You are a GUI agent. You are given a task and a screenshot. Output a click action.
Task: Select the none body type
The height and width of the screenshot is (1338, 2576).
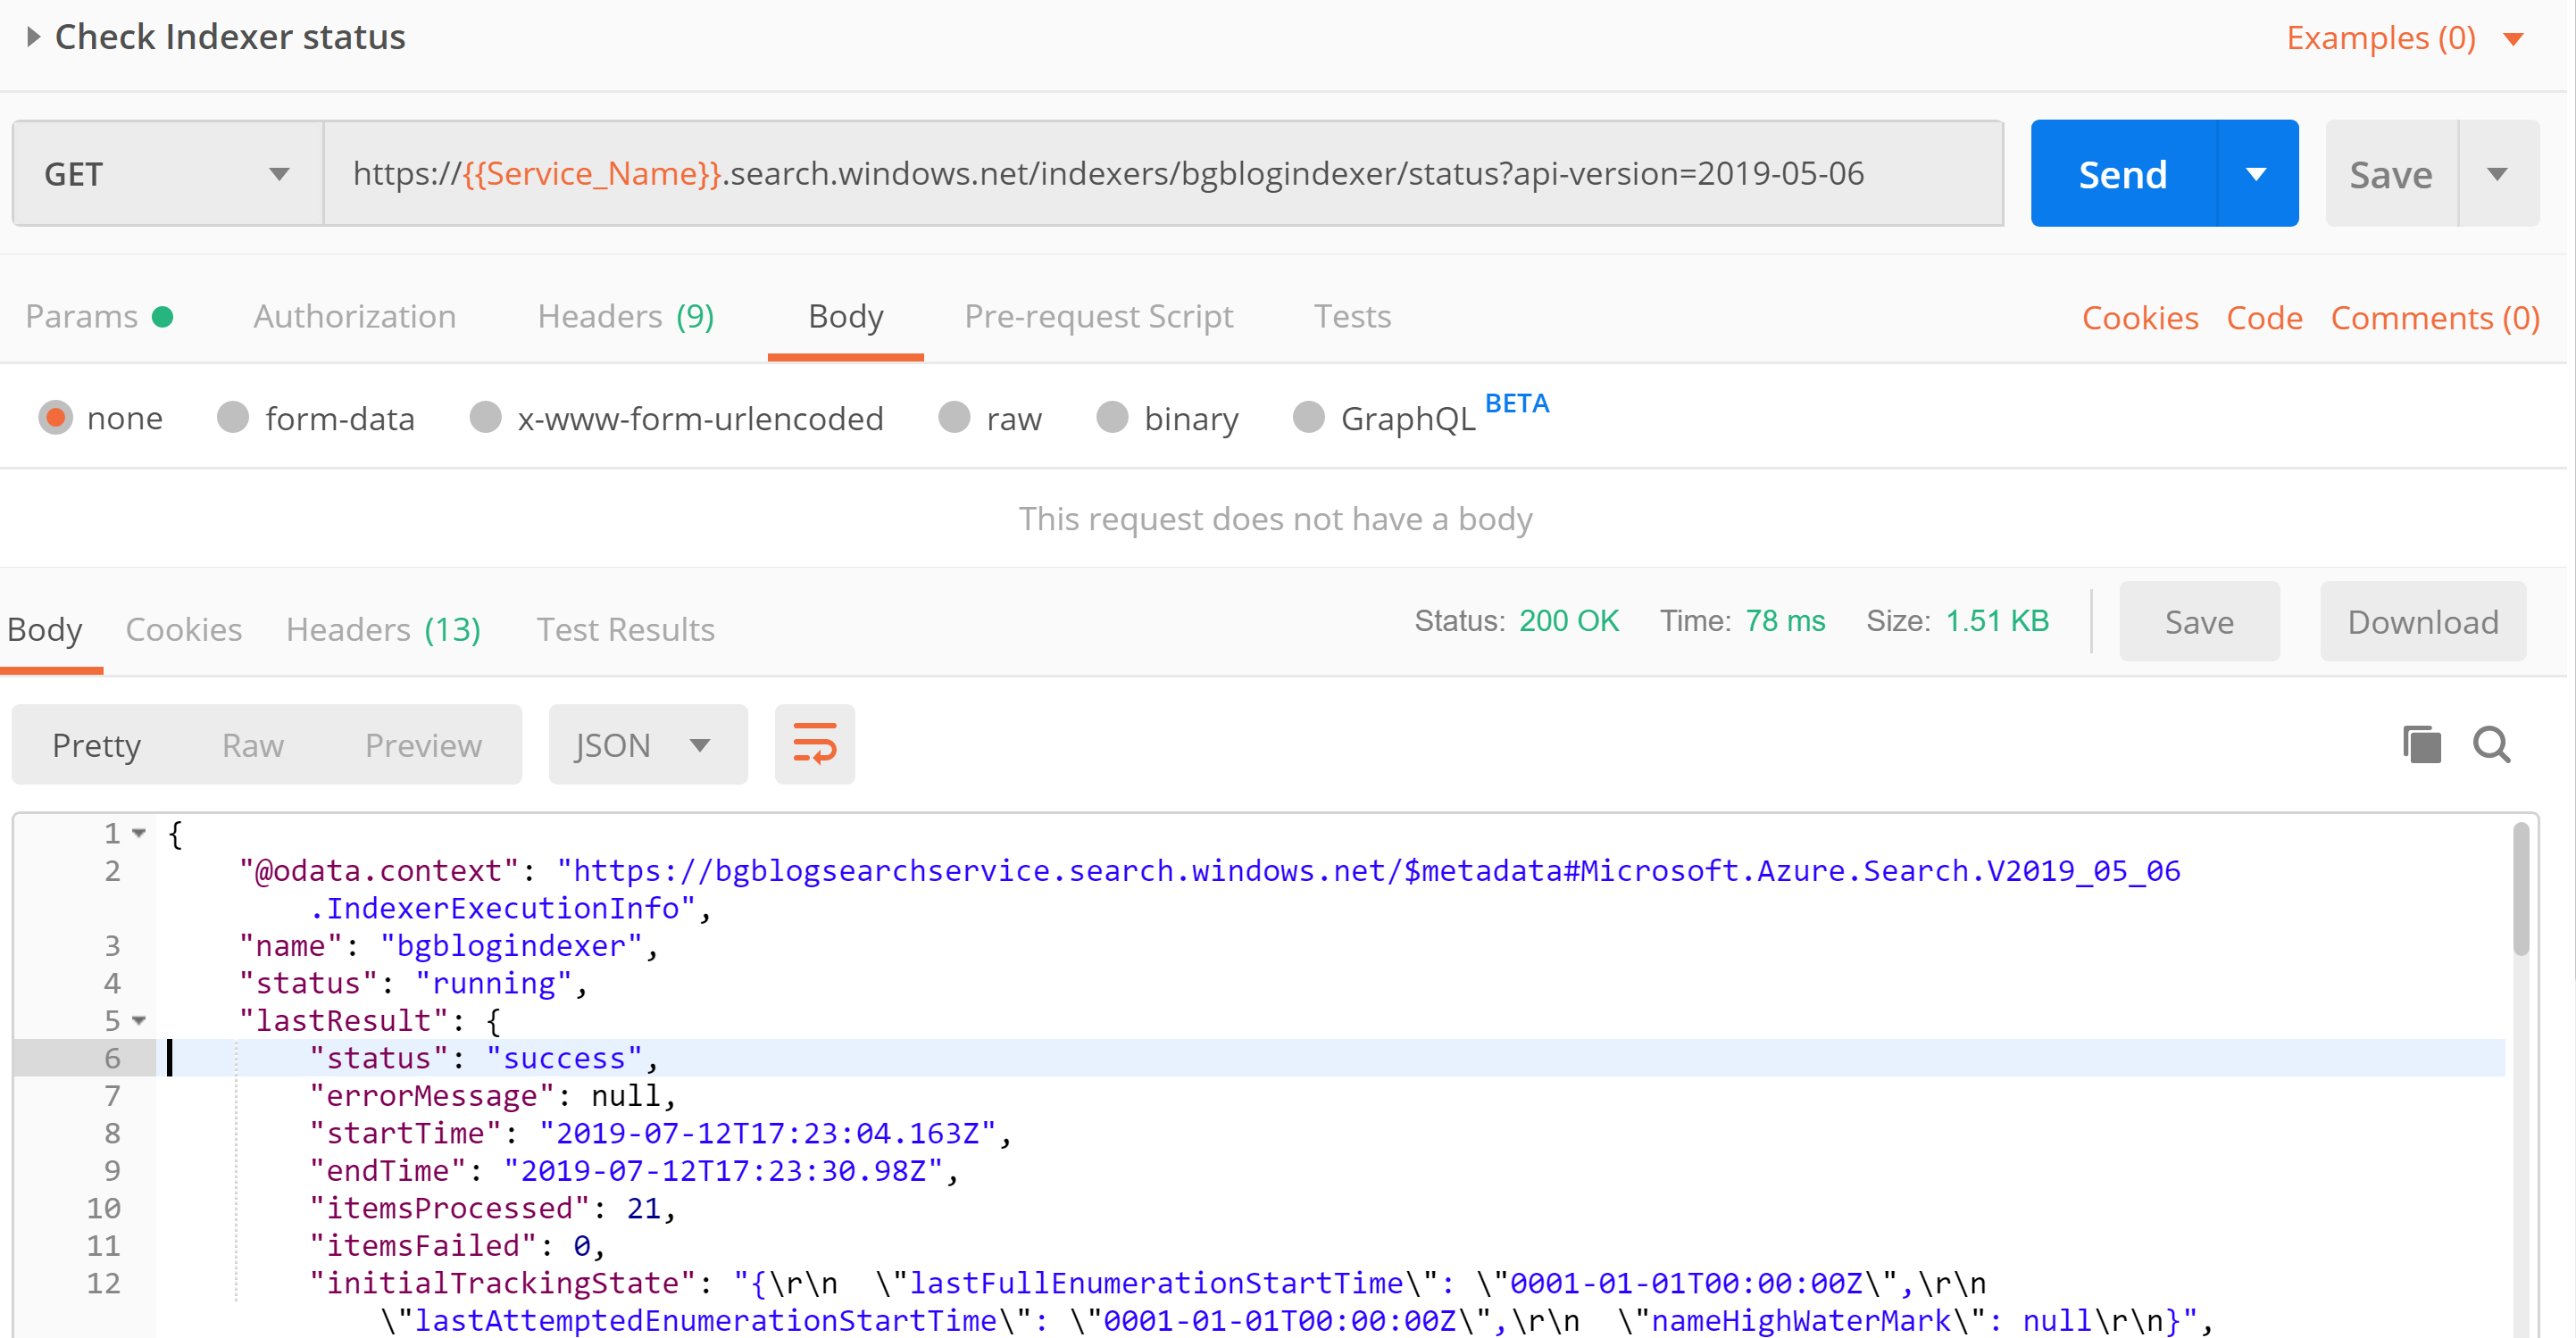[55, 418]
